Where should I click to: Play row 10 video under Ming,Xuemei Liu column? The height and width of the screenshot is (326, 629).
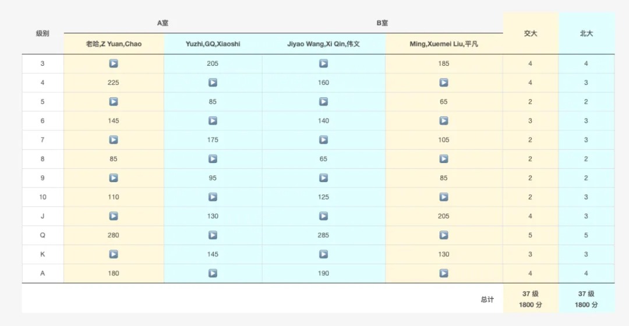click(x=444, y=197)
